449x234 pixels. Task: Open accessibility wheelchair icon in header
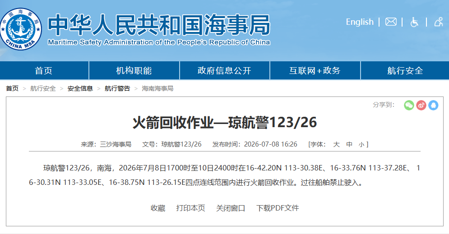coord(414,22)
